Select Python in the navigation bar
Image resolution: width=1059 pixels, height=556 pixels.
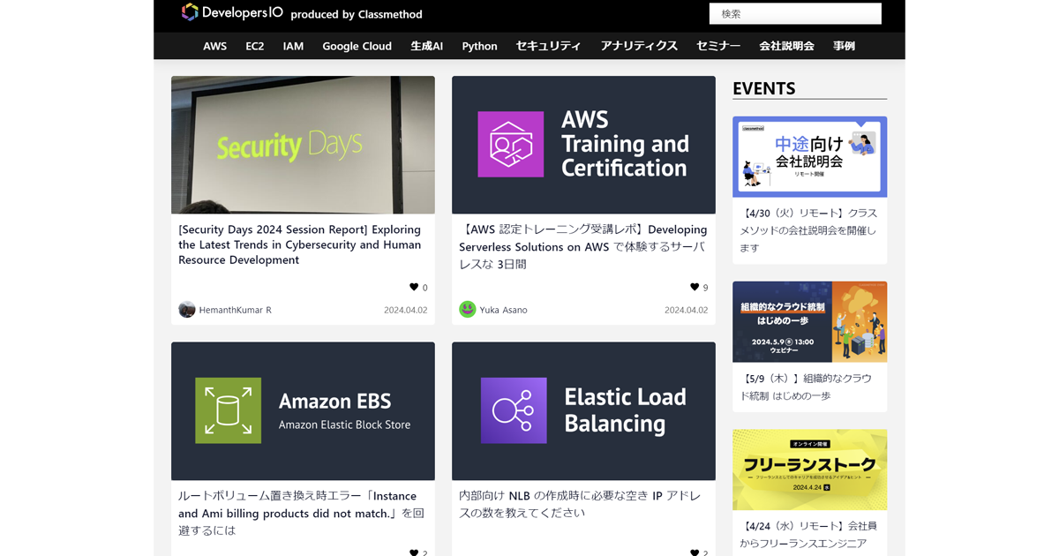coord(479,46)
